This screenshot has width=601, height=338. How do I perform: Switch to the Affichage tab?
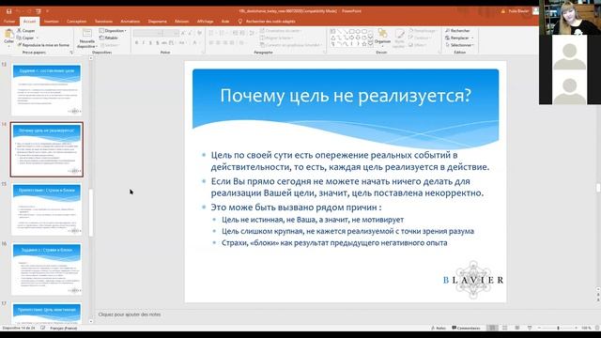(x=205, y=22)
